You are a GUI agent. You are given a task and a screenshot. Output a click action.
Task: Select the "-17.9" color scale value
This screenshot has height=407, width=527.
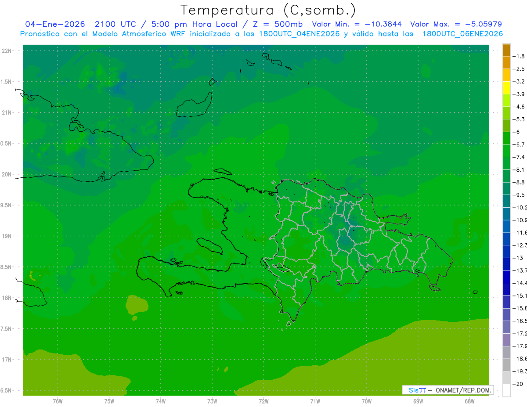[x=520, y=346]
